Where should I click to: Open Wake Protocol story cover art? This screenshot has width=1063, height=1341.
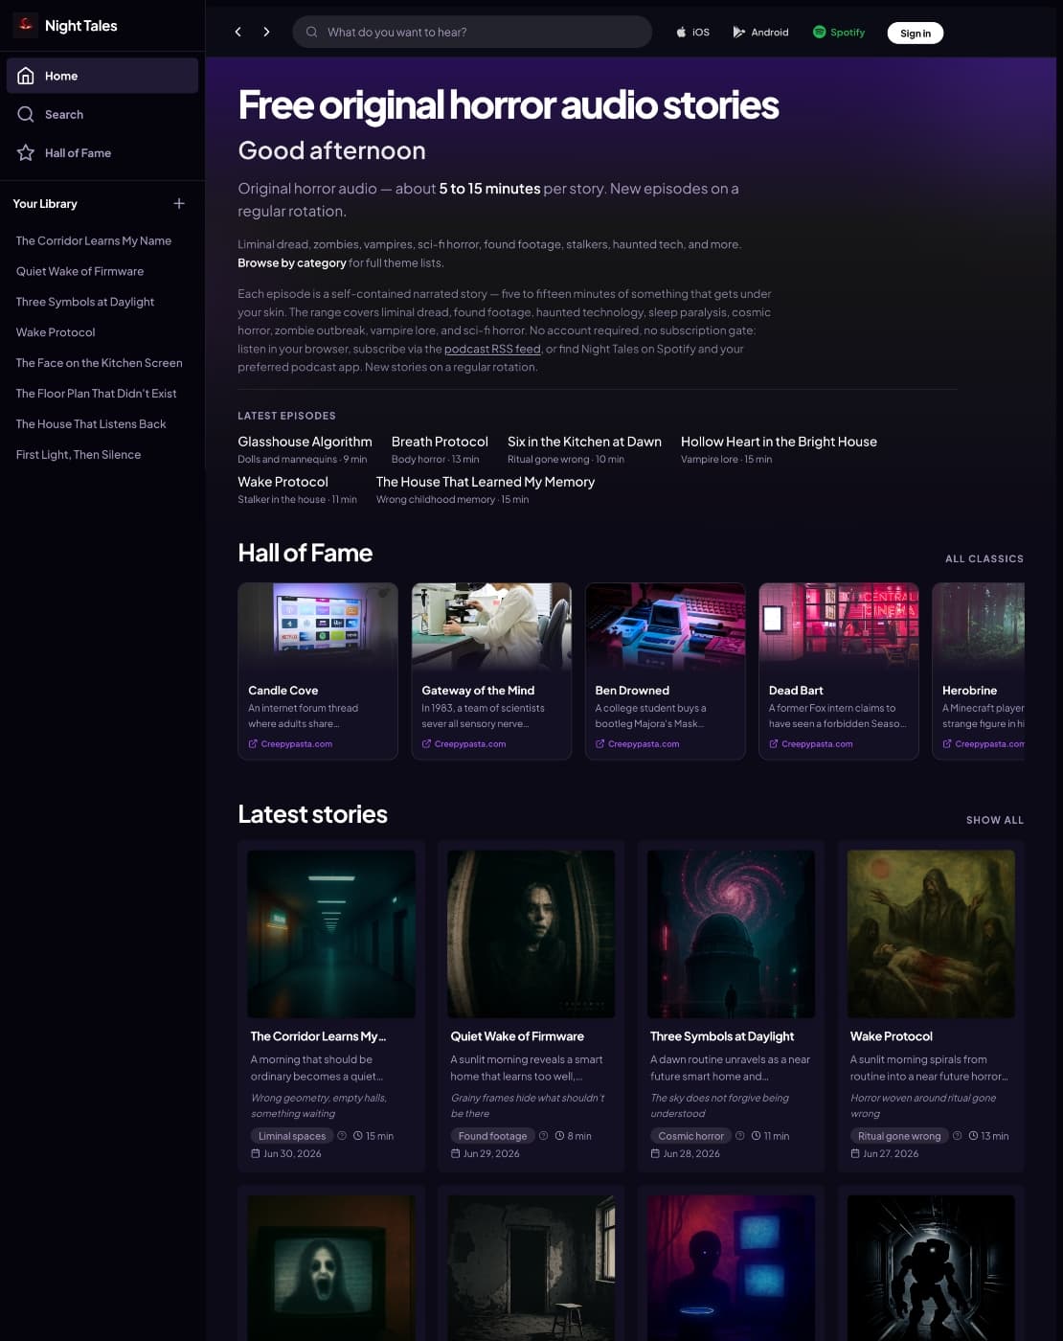[931, 934]
